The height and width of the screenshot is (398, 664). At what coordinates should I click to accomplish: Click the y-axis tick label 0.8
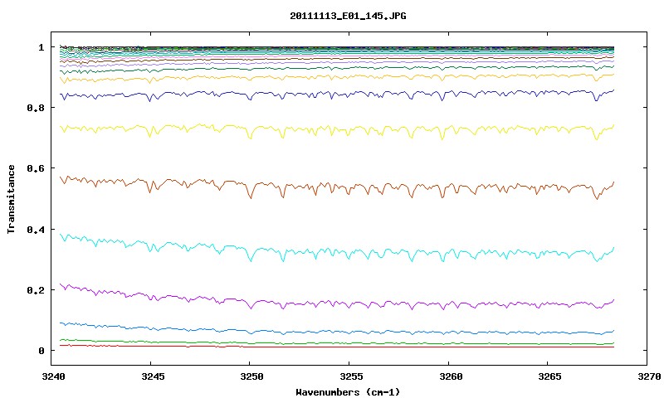[35, 108]
